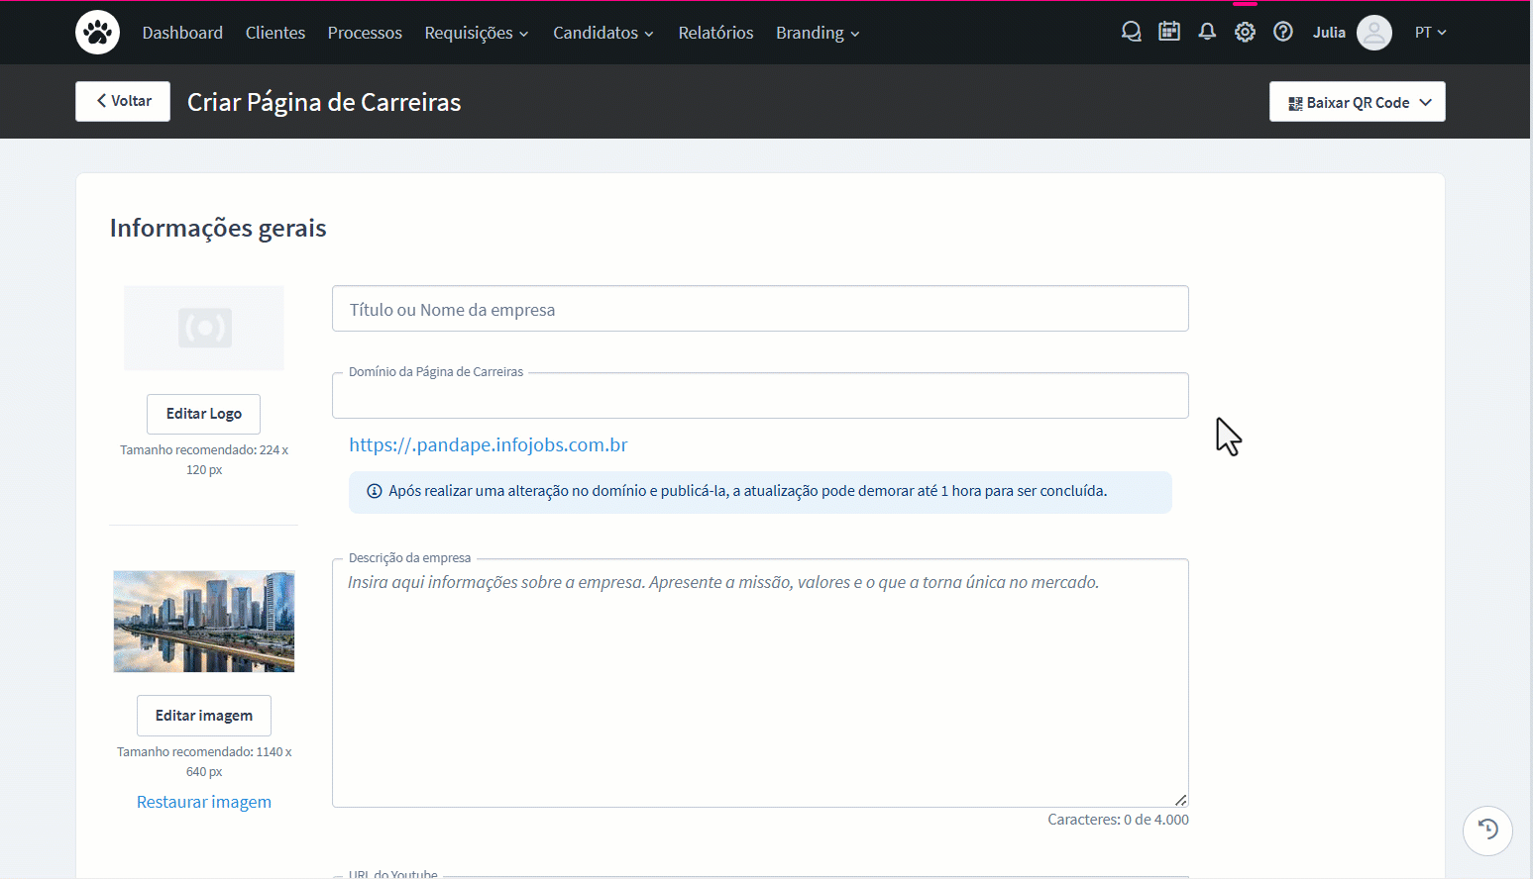Expand the Candidatos menu
Screen dimensions: 1533x879
coord(602,33)
